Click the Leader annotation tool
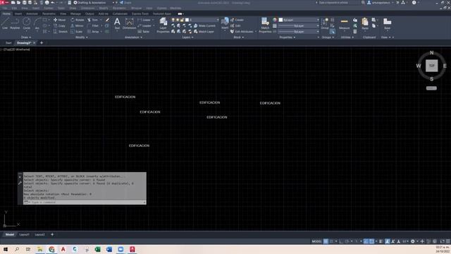 click(x=145, y=25)
